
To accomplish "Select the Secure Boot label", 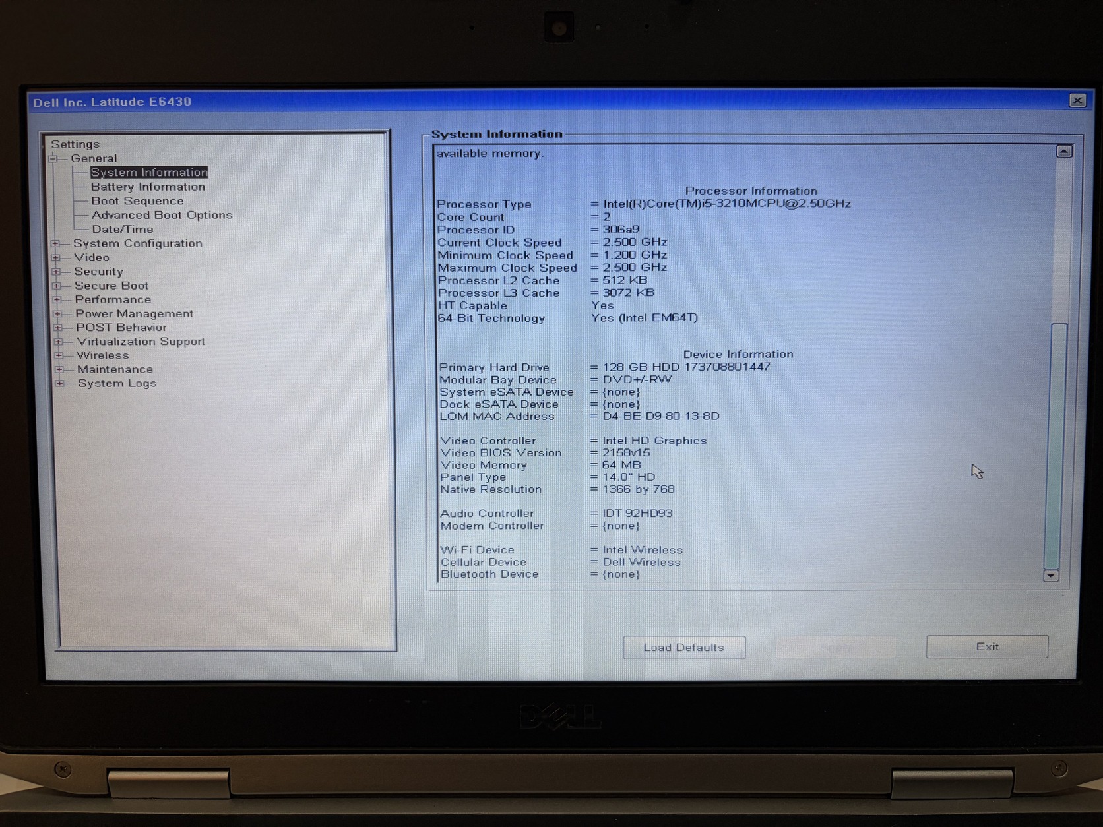I will pos(111,286).
